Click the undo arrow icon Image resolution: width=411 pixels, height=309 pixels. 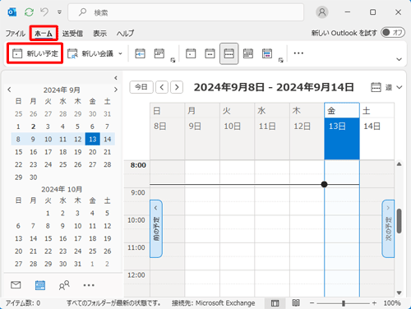tap(44, 12)
